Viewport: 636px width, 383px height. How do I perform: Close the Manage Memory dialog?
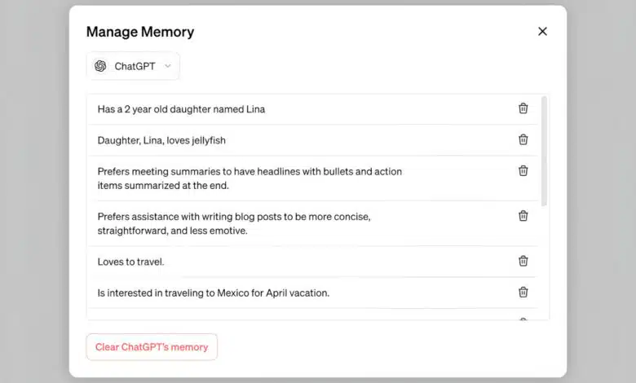[543, 31]
